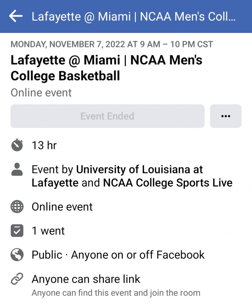This screenshot has width=252, height=306.
Task: Tap the Online event subtitle under title
Action: (41, 93)
